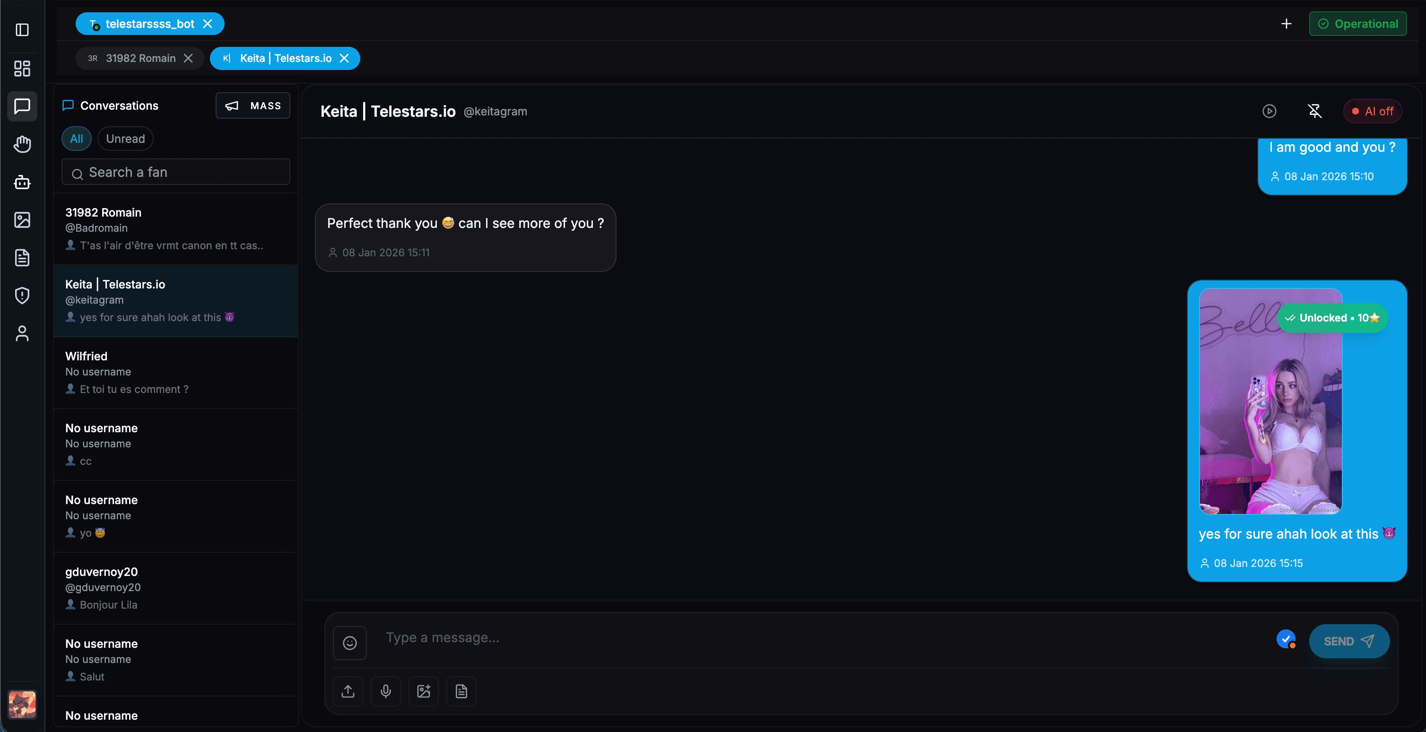Click the MASS messaging button
Screen dimensions: 1426x732
[x=252, y=105]
